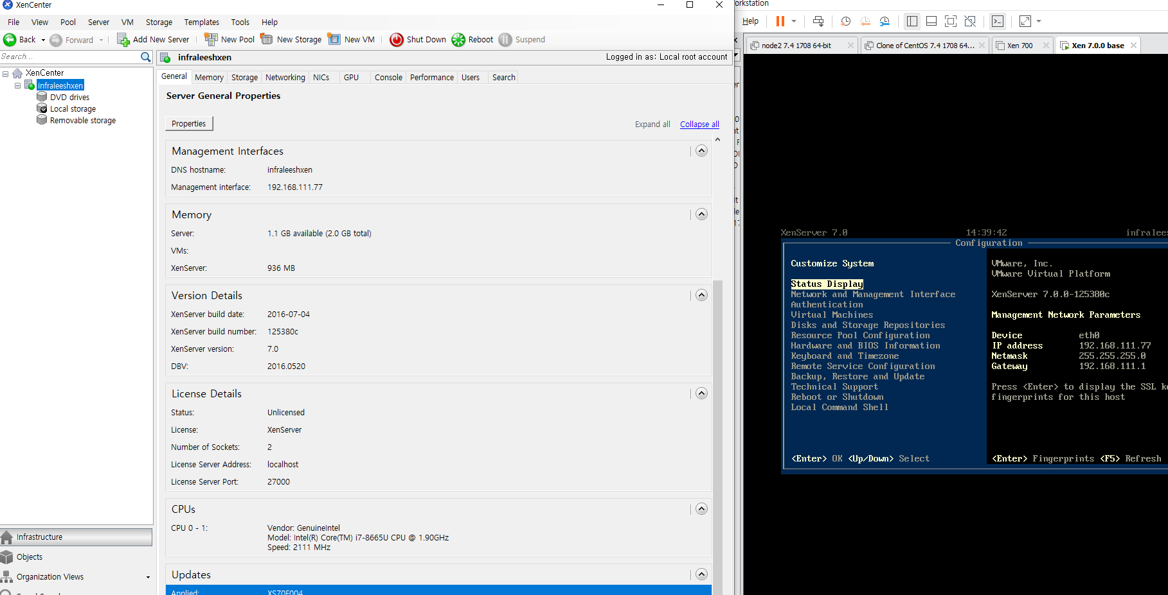Screen dimensions: 1168x595
Task: Open VMware stretch options dropdown arrow
Action: click(1039, 21)
